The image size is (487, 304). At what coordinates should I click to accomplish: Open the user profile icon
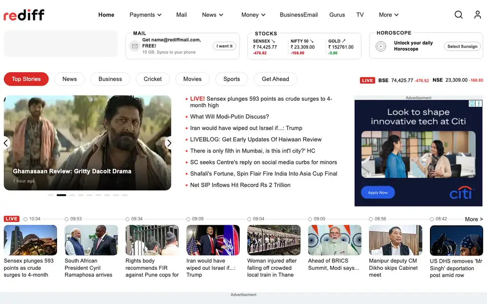pyautogui.click(x=477, y=15)
